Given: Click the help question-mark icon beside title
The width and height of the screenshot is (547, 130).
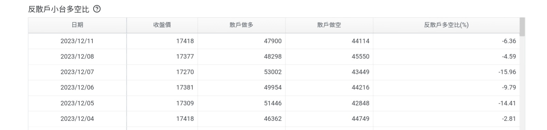Looking at the screenshot, I should (97, 9).
